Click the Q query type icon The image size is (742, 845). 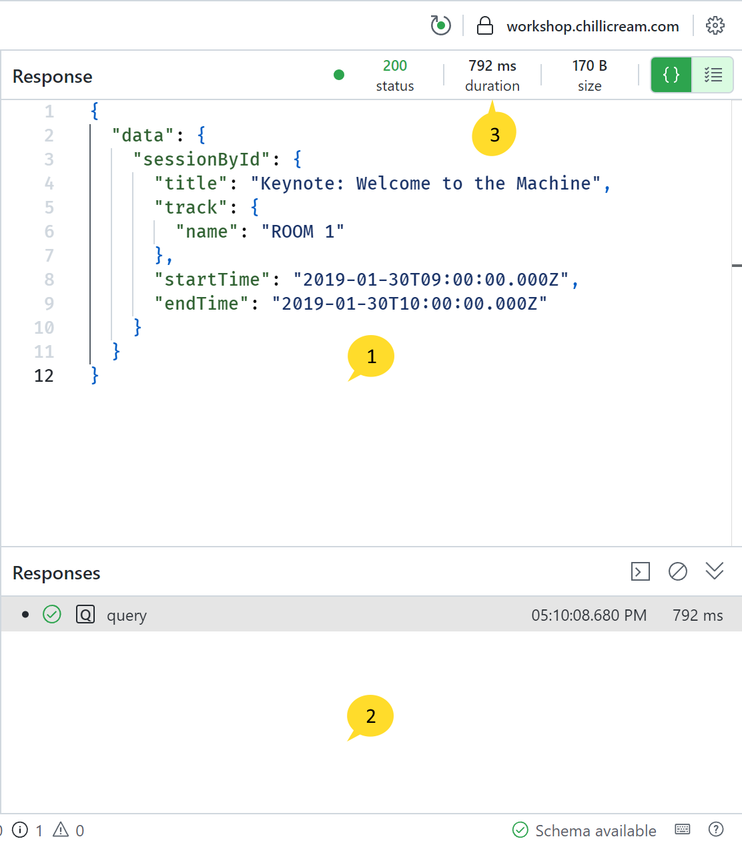tap(85, 614)
